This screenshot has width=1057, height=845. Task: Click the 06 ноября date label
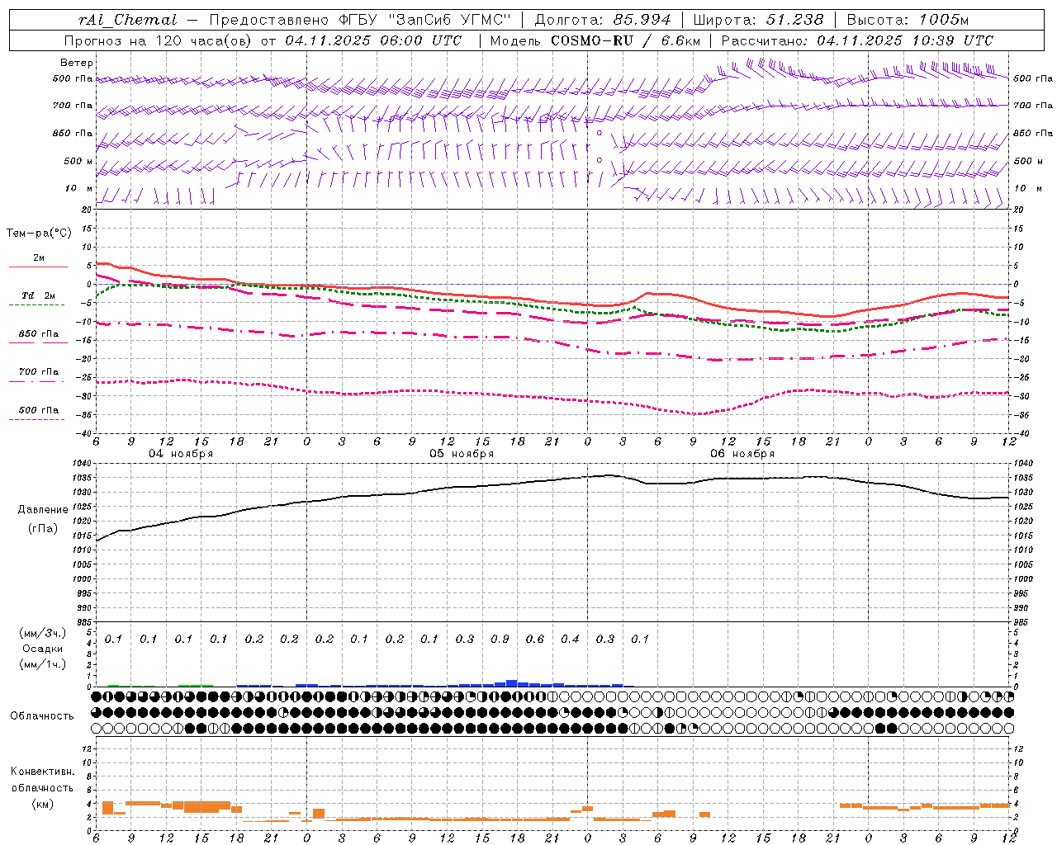pos(742,454)
